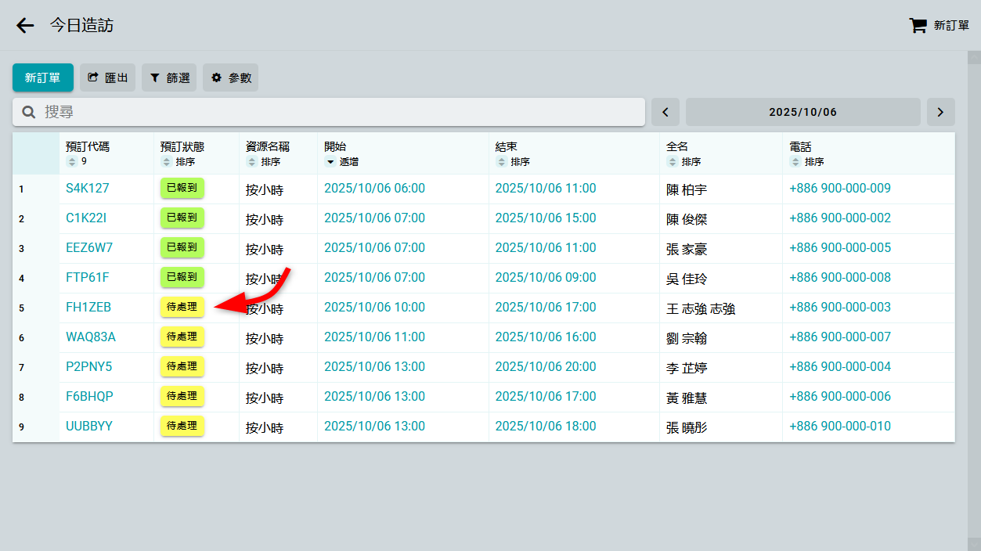Viewport: 981px width, 551px height.
Task: Go to next date with right chevron
Action: pos(940,112)
